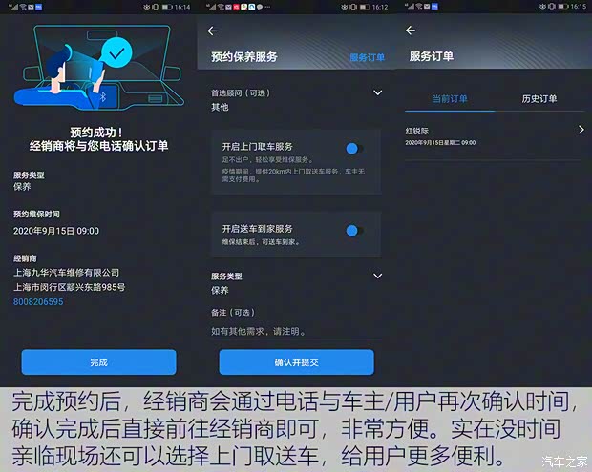This screenshot has width=592, height=472.
Task: Toggle 开启上门取车服务 switch
Action: (353, 148)
